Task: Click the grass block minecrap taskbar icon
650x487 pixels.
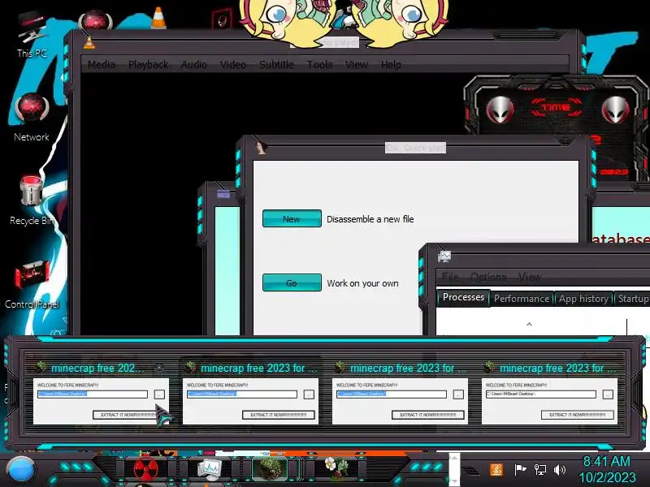Action: click(270, 469)
